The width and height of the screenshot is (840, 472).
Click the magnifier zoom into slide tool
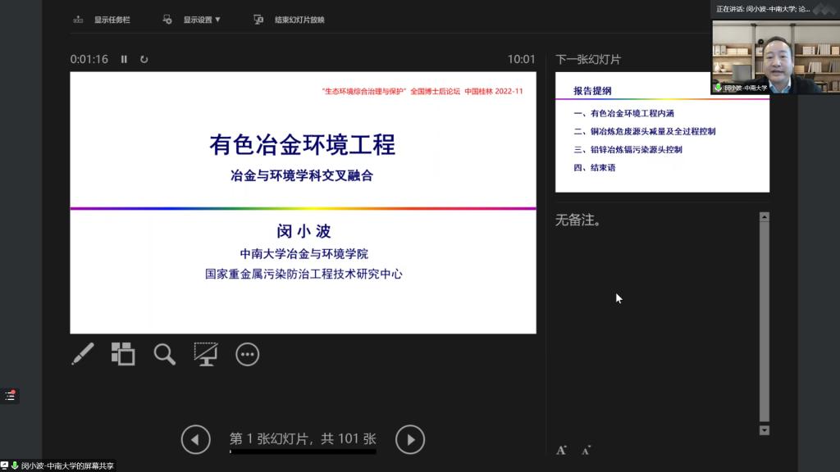point(165,354)
